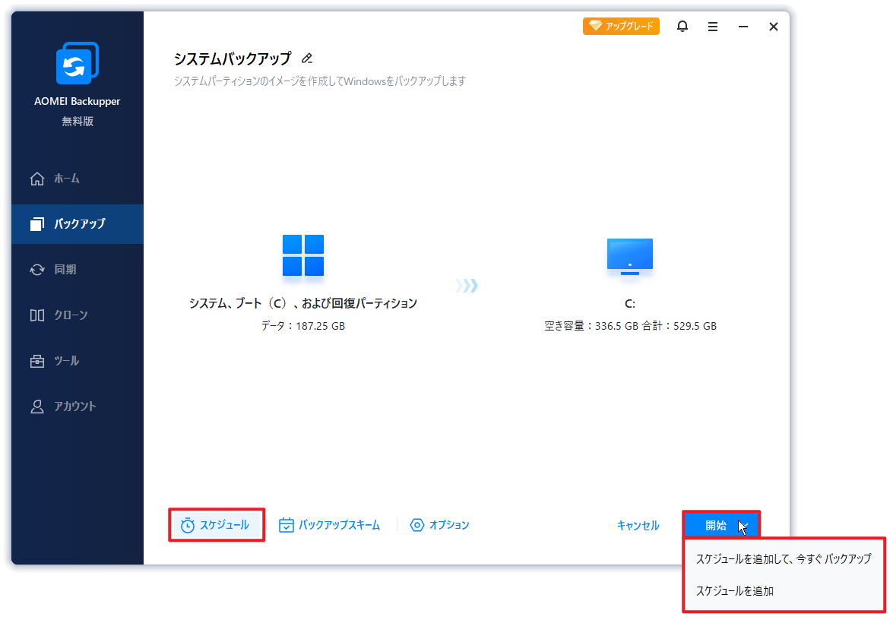The width and height of the screenshot is (893, 620).
Task: Click the pencil icon to rename the task
Action: click(307, 58)
